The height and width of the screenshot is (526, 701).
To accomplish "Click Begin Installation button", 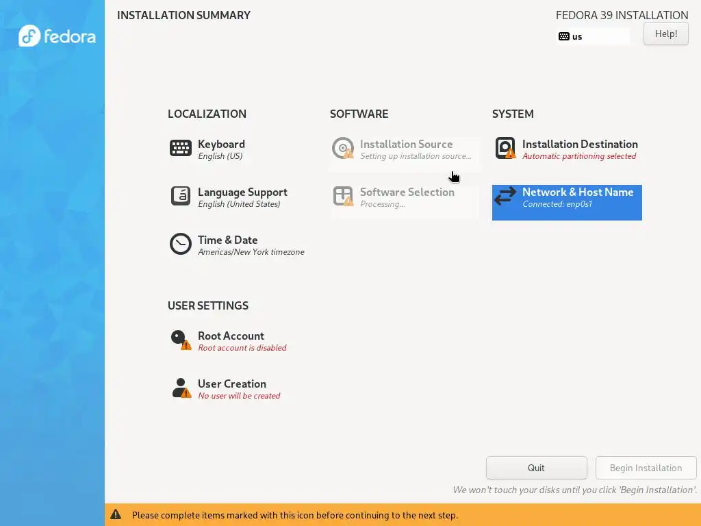I will (646, 468).
